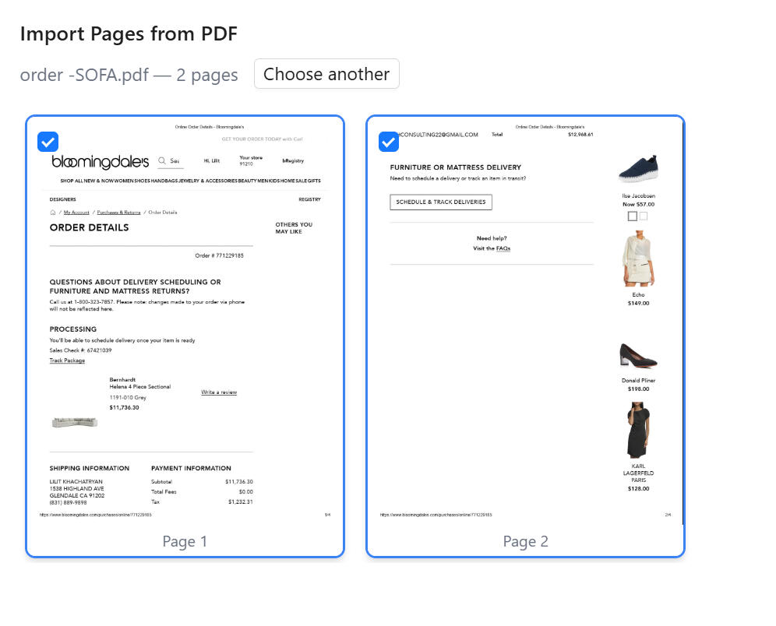Click the Page 1 label under thumbnail
The height and width of the screenshot is (626, 776).
[185, 541]
